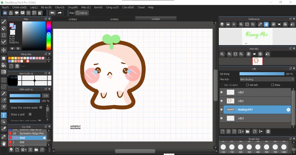Click the Redo arrow button
Image resolution: width=296 pixels, height=155 pixels.
(x=60, y=13)
